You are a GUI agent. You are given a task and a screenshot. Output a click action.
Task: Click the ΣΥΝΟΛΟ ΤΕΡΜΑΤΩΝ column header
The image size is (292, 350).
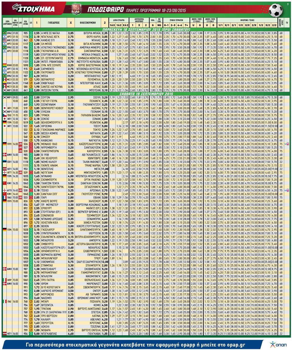pos(176,20)
